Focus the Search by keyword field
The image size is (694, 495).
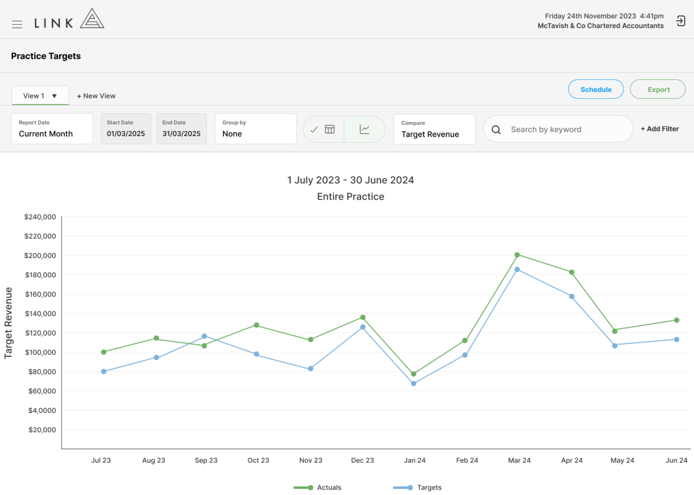coord(559,129)
